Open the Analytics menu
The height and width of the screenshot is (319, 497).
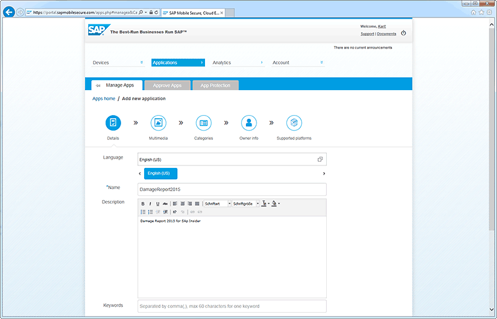(238, 63)
